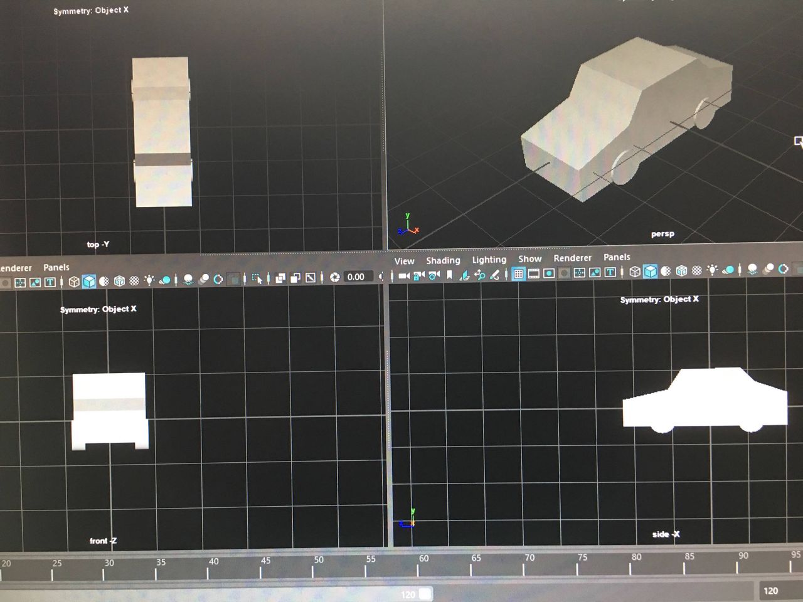Toggle Screen Space Ambient Occlusion in side panel
The width and height of the screenshot is (803, 602).
click(752, 269)
